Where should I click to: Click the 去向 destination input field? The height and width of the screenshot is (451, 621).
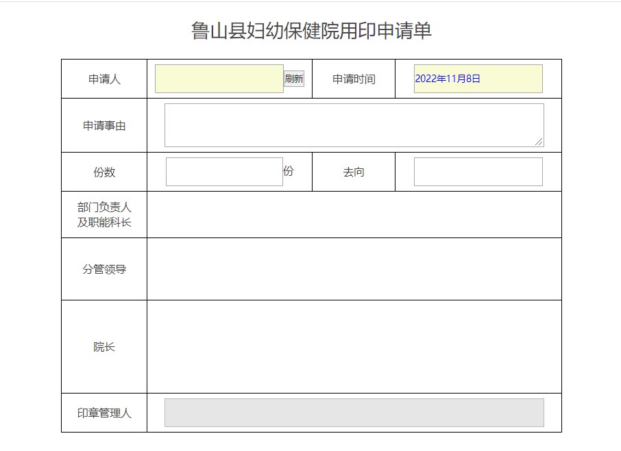coord(478,172)
